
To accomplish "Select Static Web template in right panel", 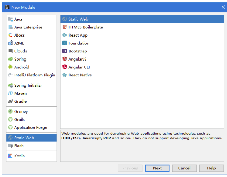I will coord(142,19).
